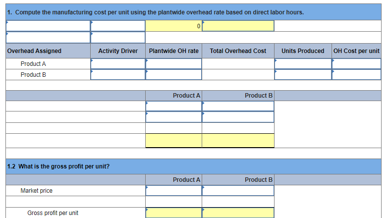Click the "Units Produced" column header

tap(303, 51)
